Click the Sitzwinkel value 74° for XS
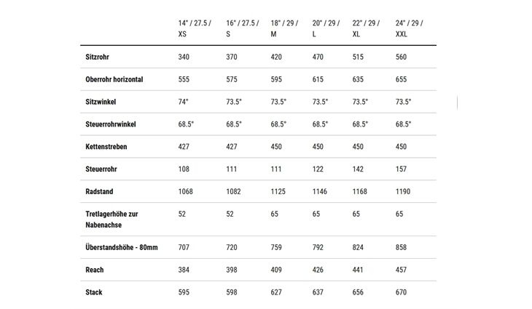 (x=183, y=102)
